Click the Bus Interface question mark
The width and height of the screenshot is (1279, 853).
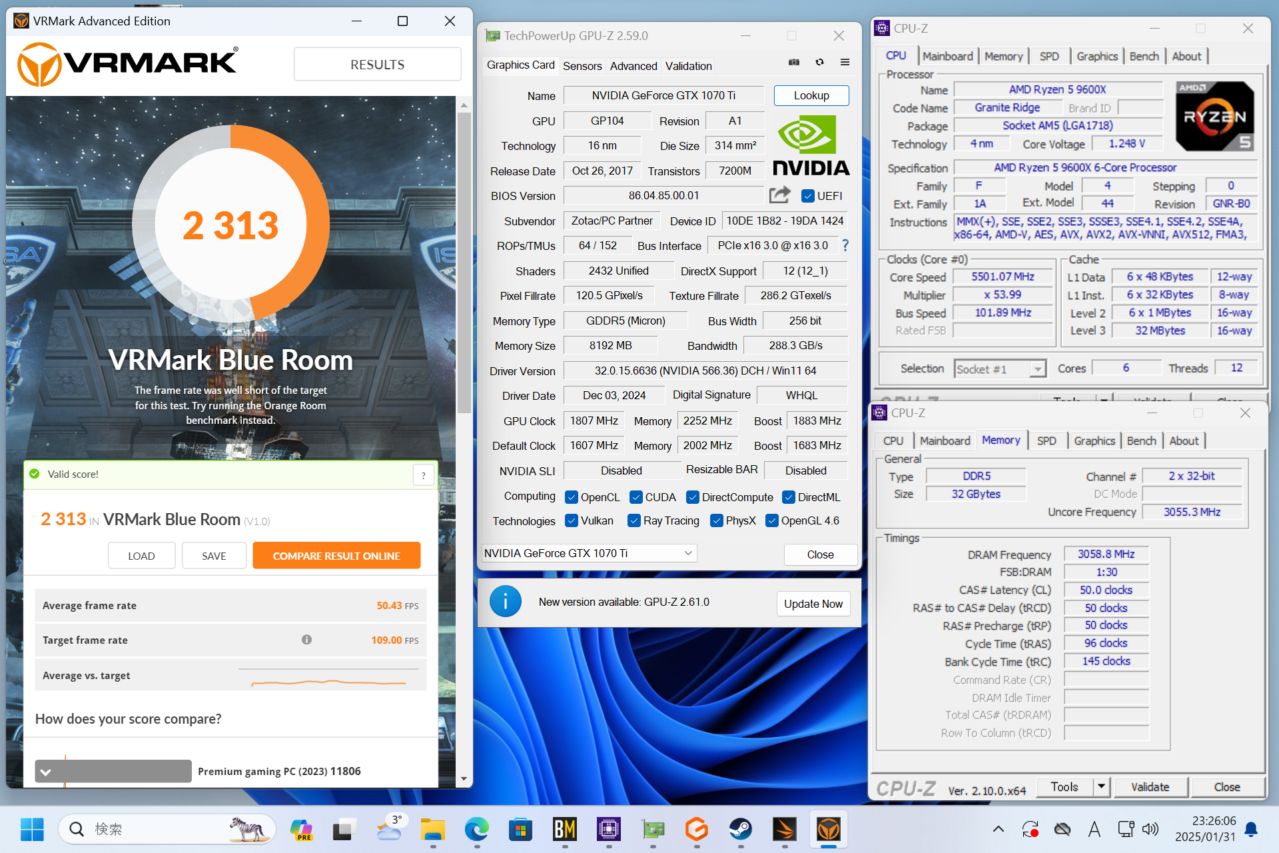click(845, 245)
